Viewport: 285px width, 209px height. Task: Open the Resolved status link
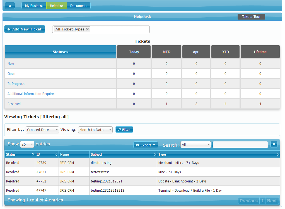(x=14, y=104)
